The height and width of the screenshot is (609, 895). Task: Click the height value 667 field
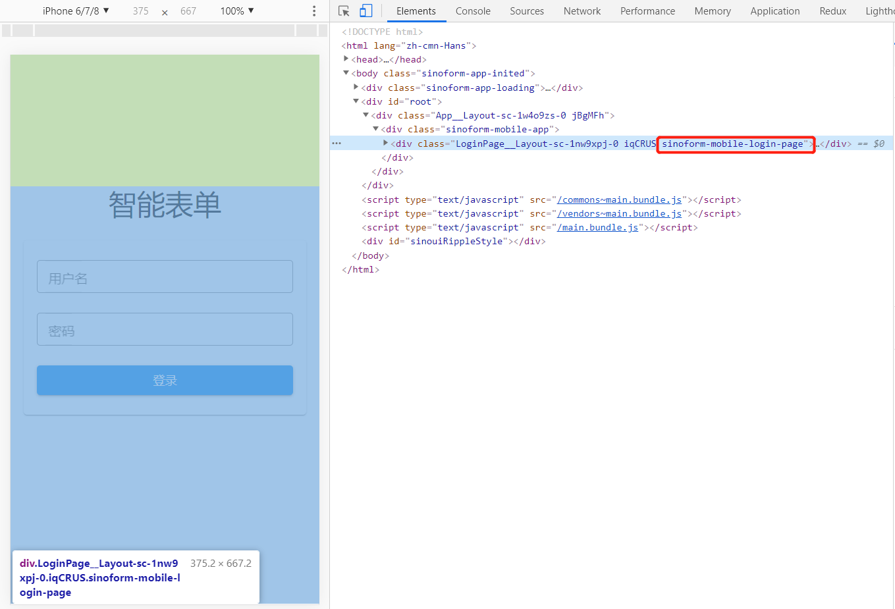[x=188, y=11]
